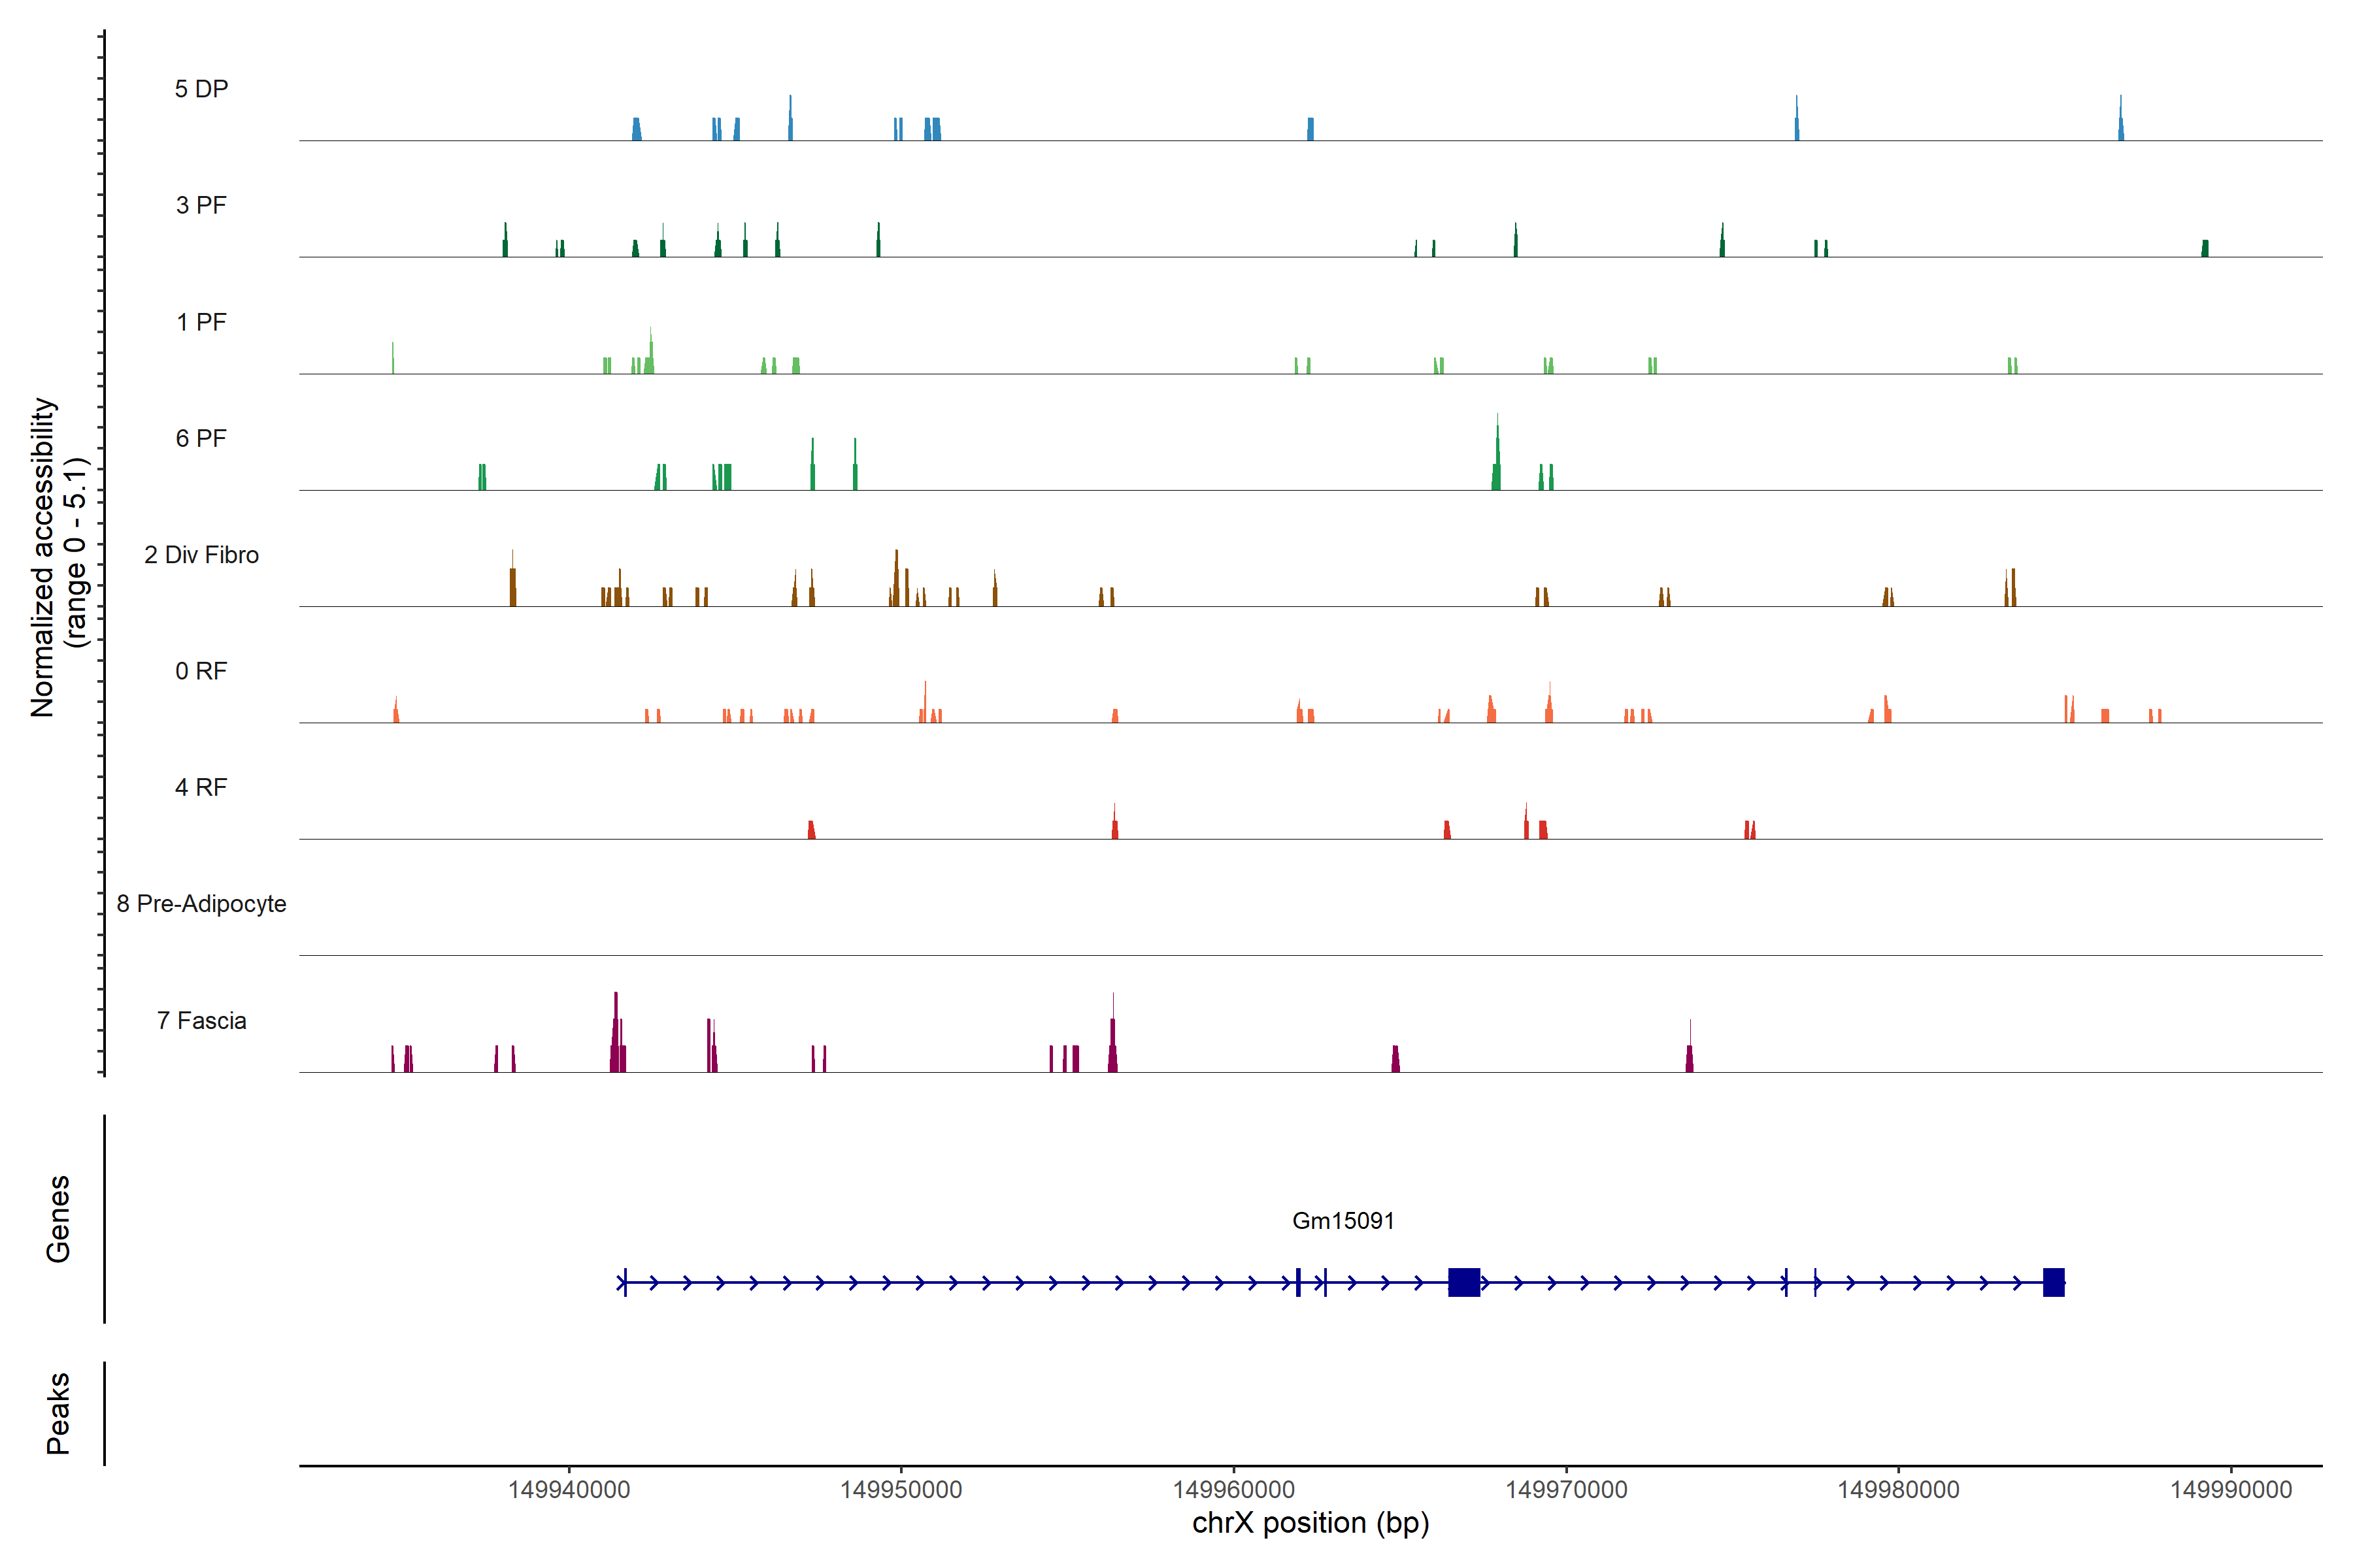
Task: Click the 1 PF track label
Action: (201, 322)
